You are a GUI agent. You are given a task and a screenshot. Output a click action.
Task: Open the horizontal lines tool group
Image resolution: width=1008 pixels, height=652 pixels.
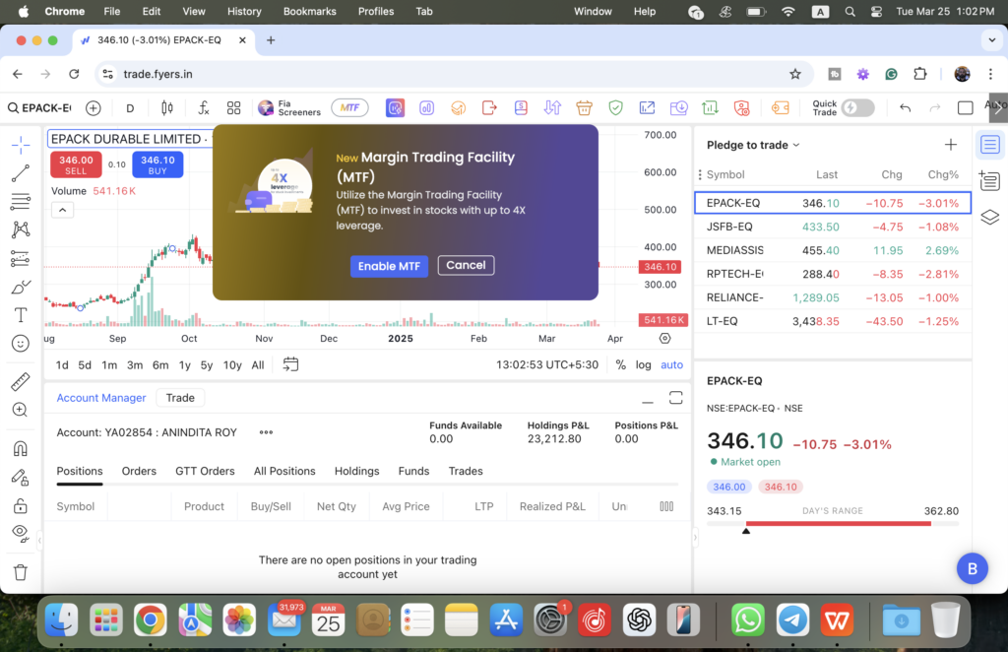(21, 201)
